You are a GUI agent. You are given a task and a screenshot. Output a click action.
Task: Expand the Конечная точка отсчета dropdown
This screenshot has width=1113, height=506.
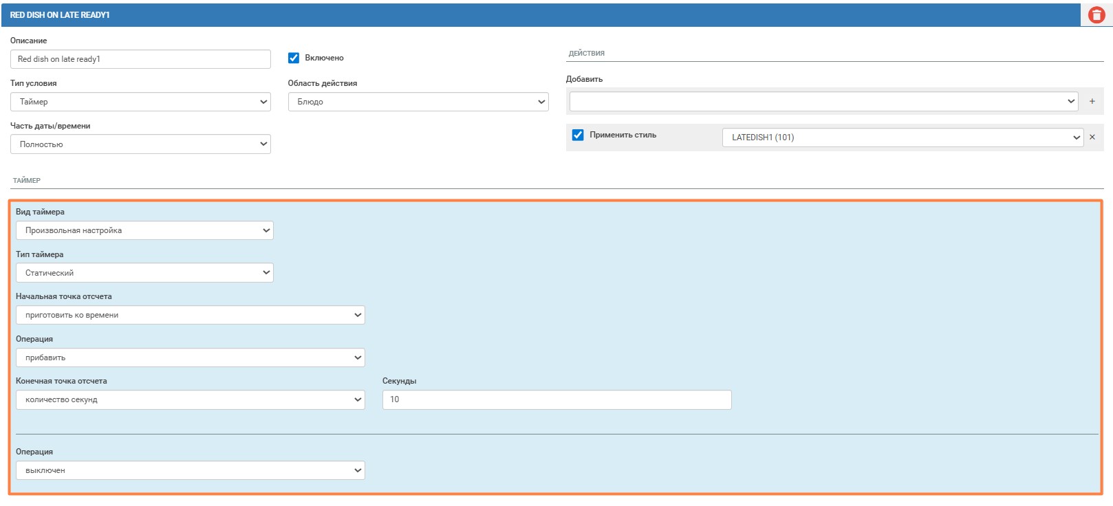190,399
